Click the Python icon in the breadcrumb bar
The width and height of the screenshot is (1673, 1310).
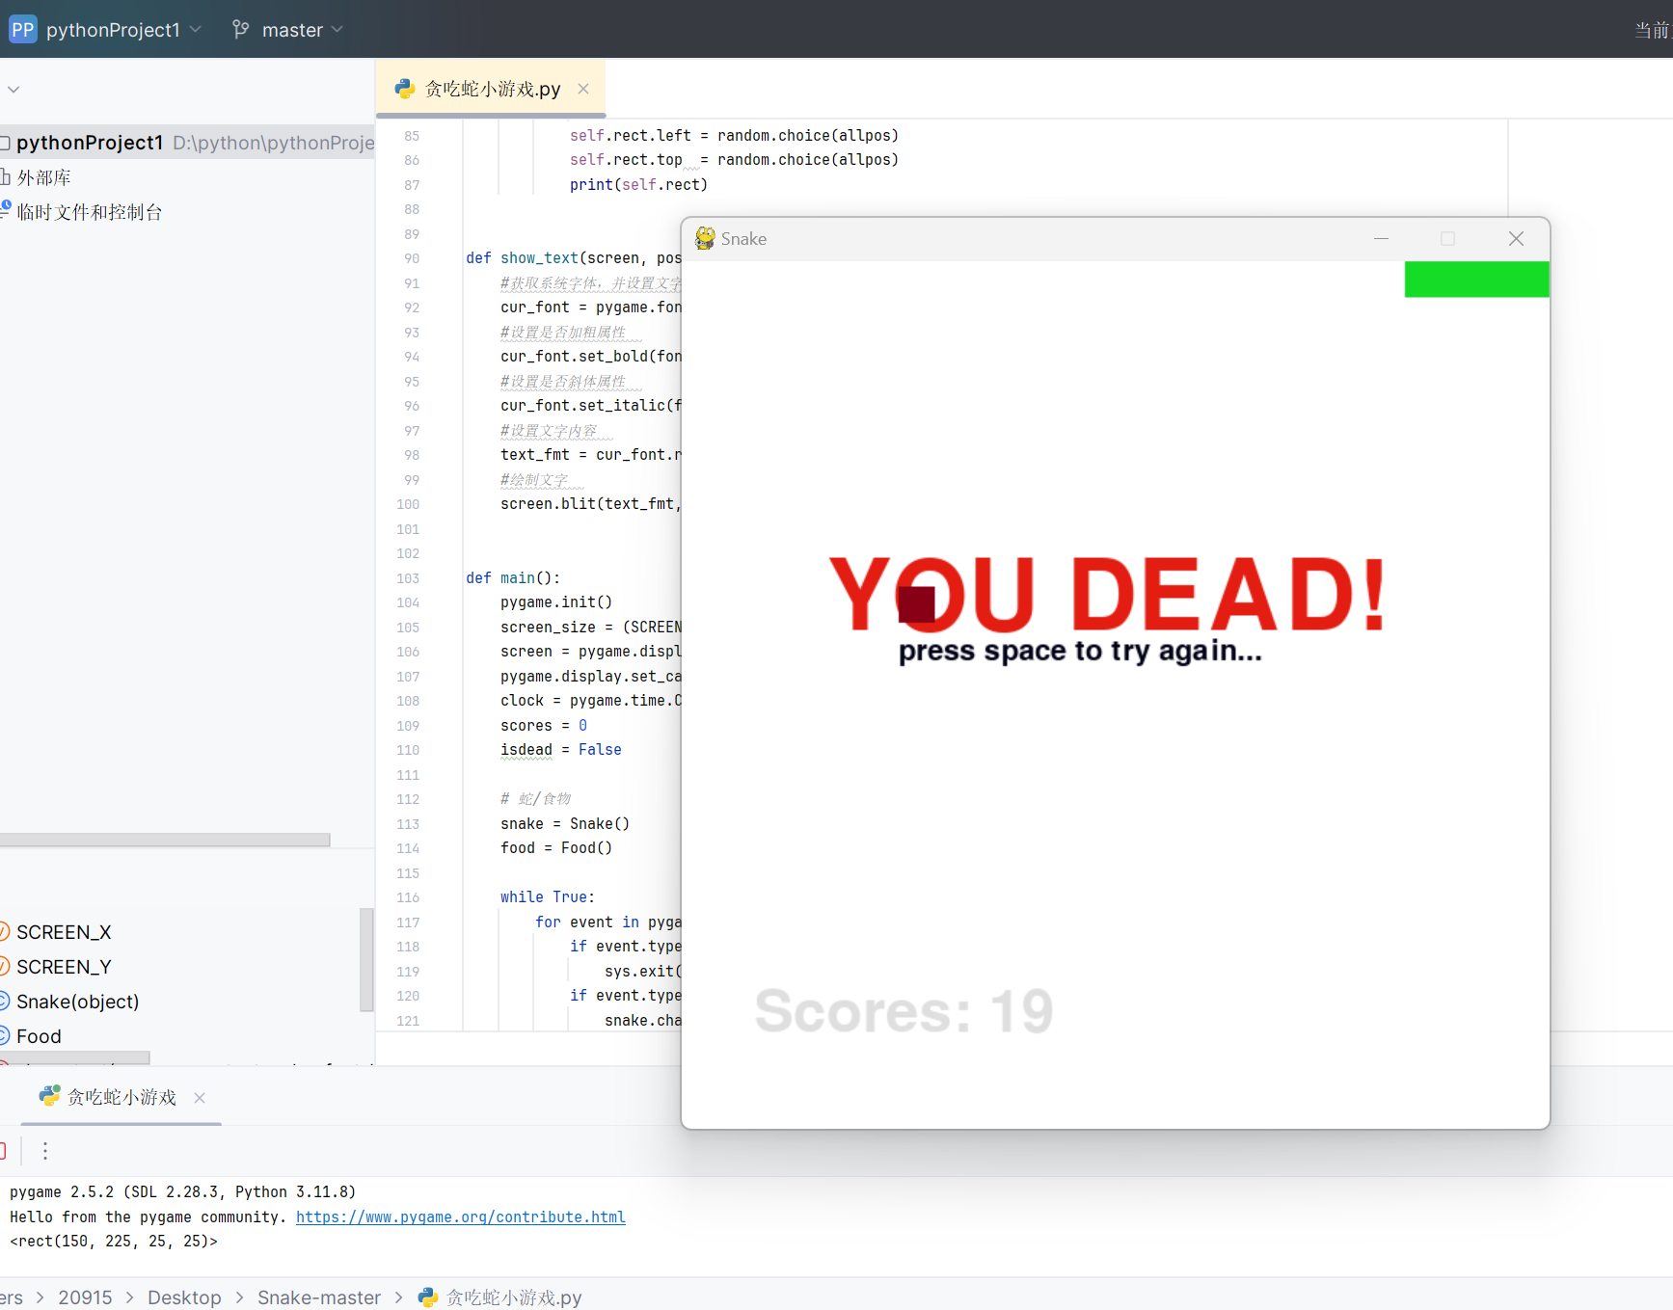(427, 1297)
